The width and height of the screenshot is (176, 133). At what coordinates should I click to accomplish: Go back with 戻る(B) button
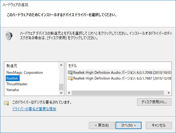tap(102, 125)
